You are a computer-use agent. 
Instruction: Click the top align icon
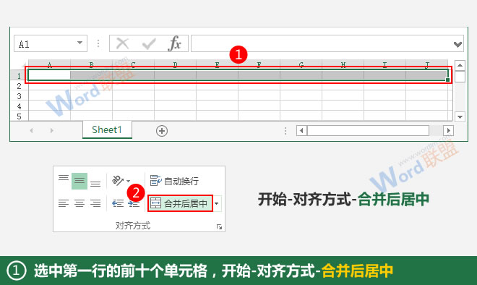(x=64, y=178)
